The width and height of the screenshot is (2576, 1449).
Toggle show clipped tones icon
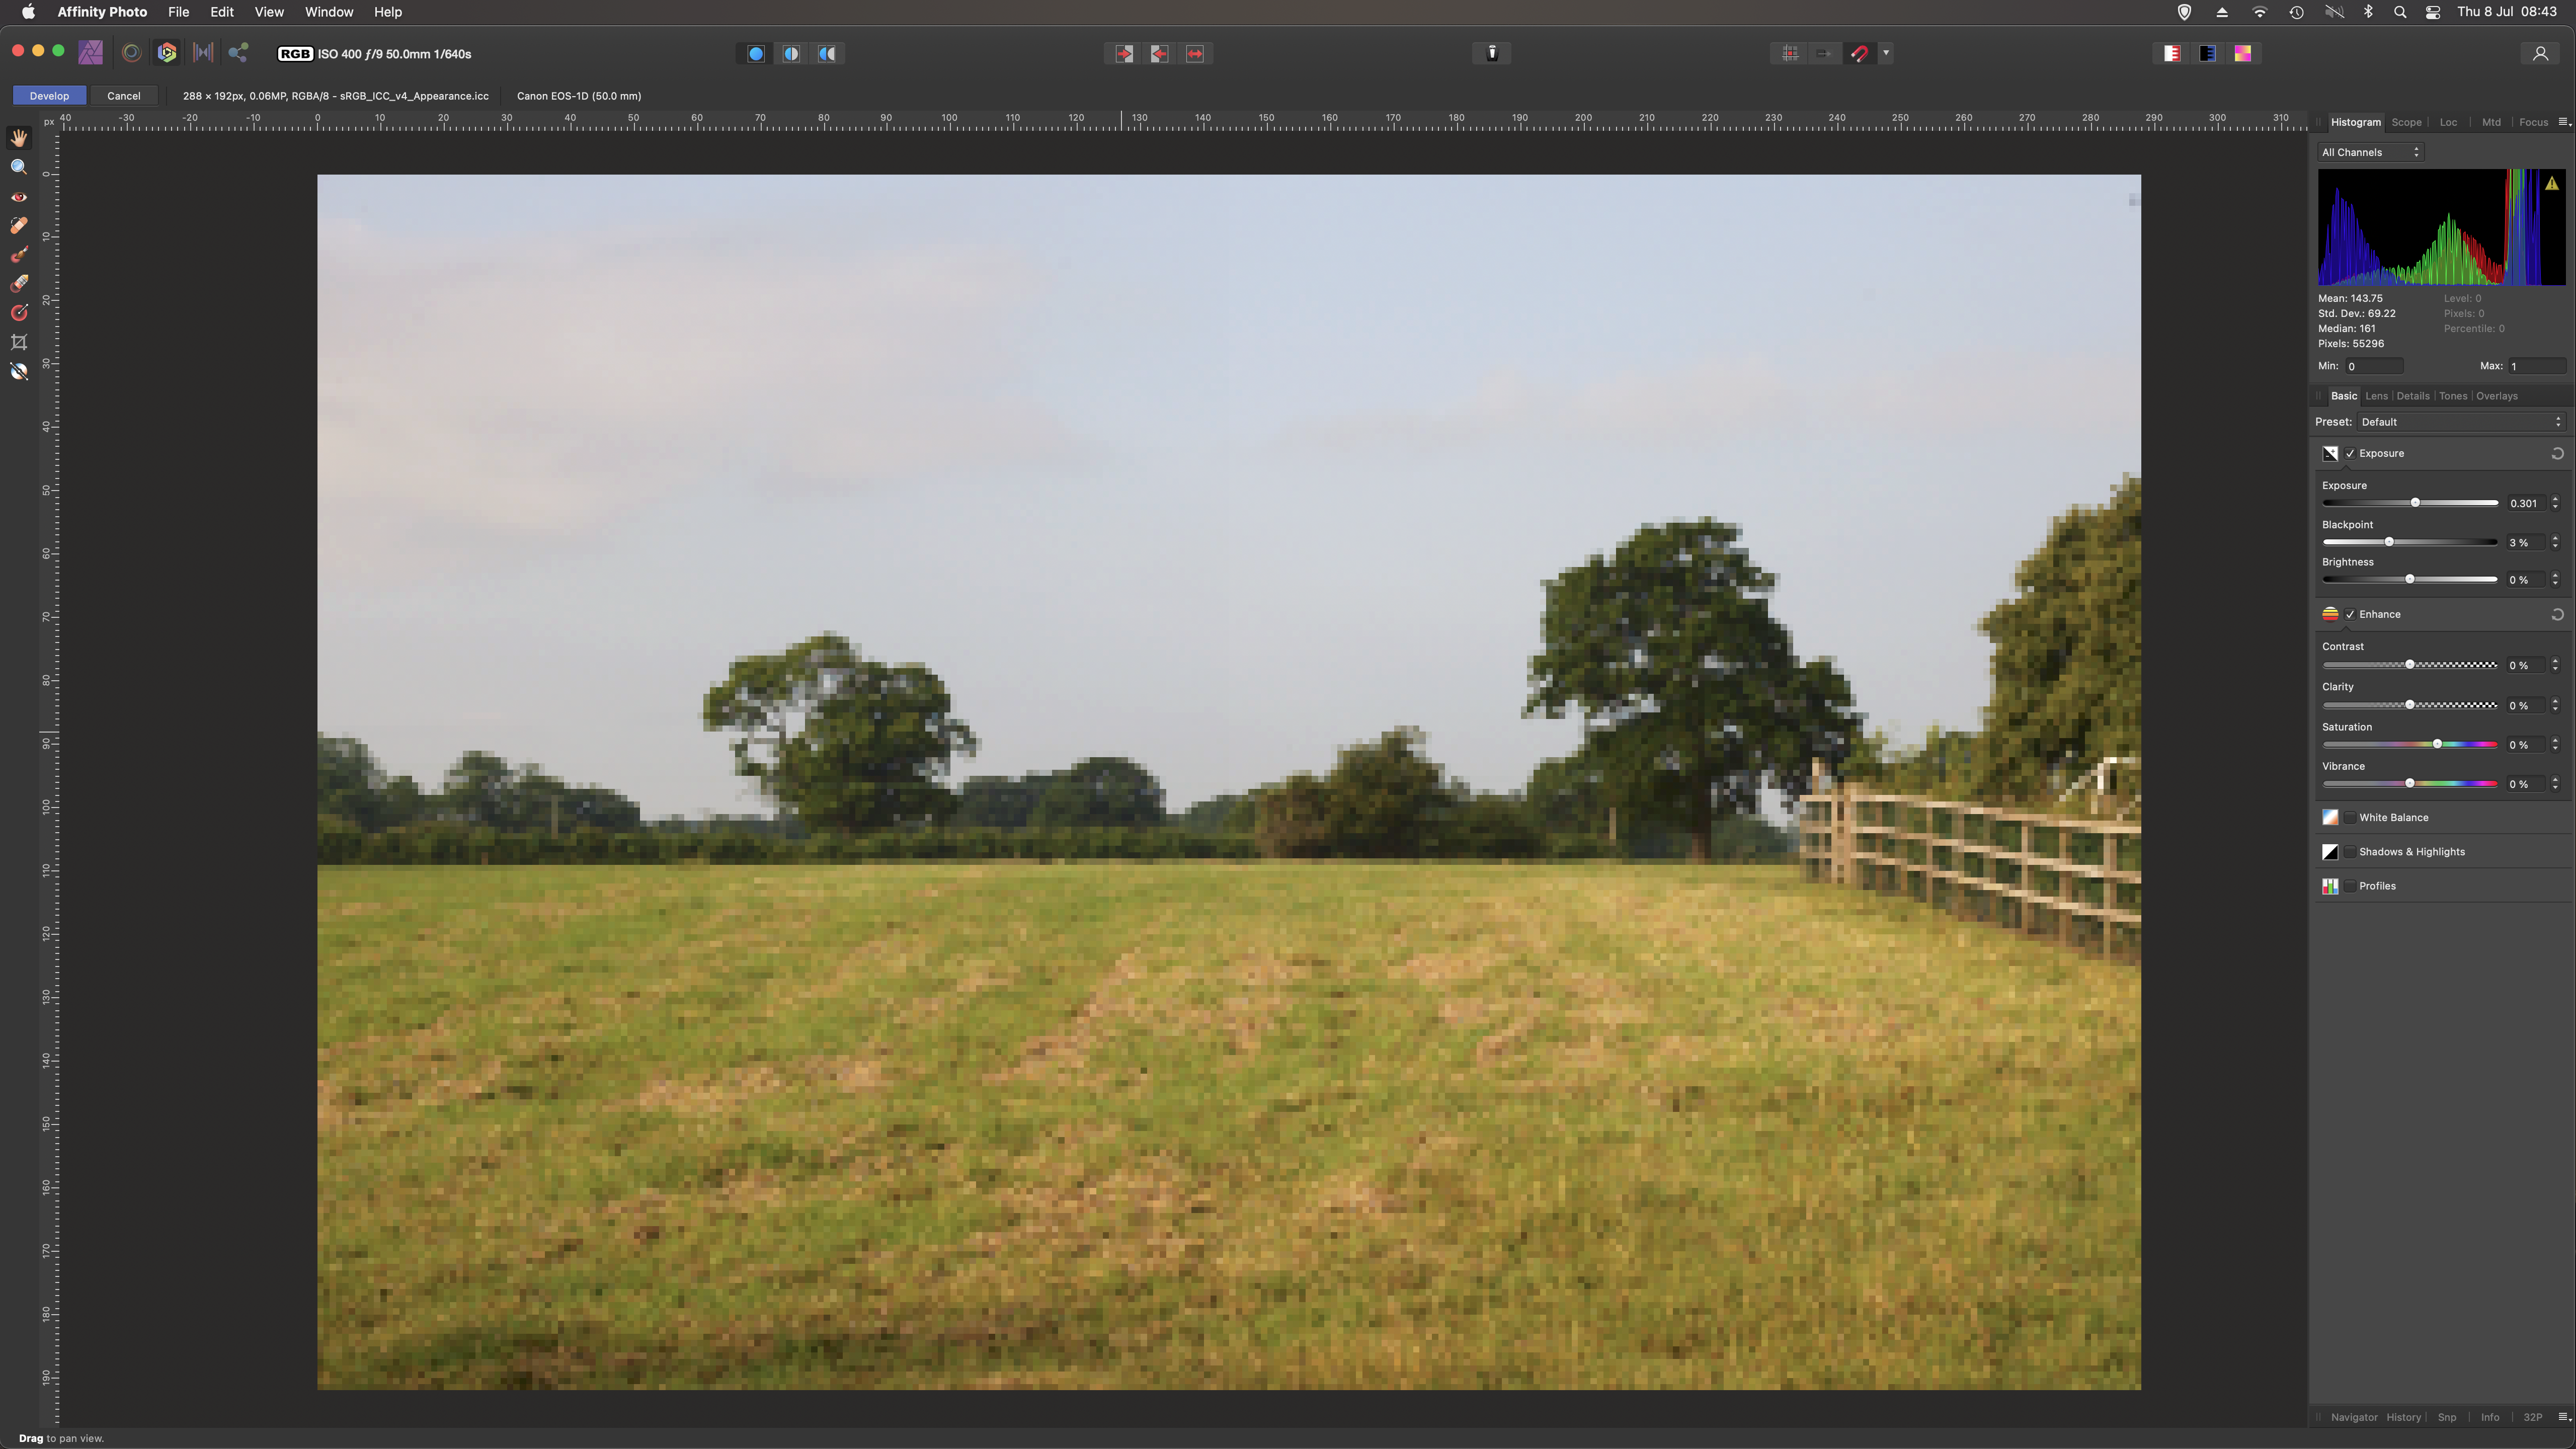[x=2243, y=54]
